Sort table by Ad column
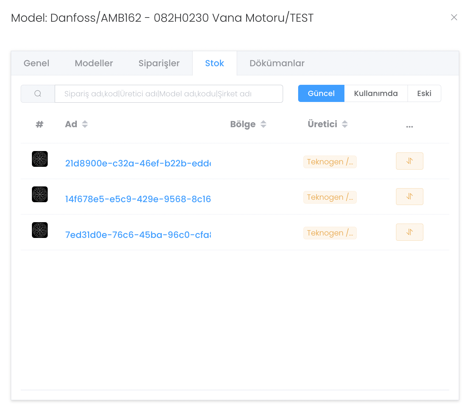The image size is (470, 417). tap(85, 124)
